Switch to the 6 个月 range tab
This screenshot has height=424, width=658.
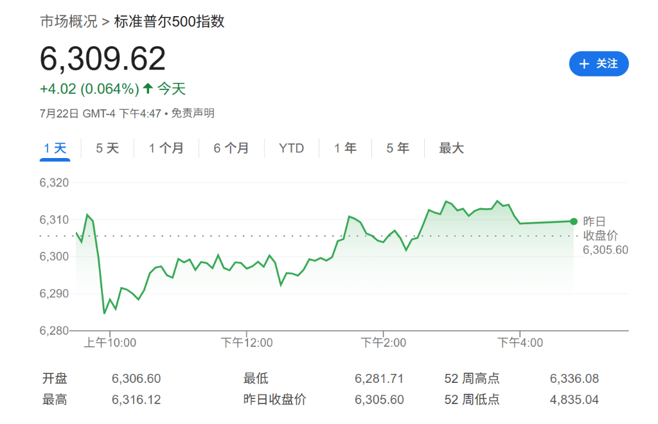231,148
